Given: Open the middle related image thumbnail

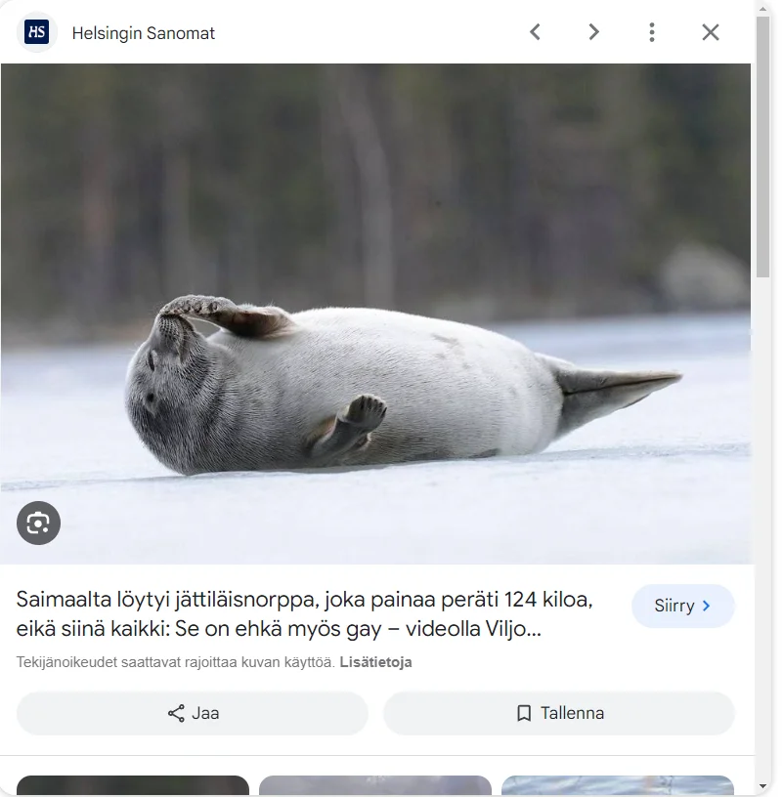Looking at the screenshot, I should tap(375, 785).
